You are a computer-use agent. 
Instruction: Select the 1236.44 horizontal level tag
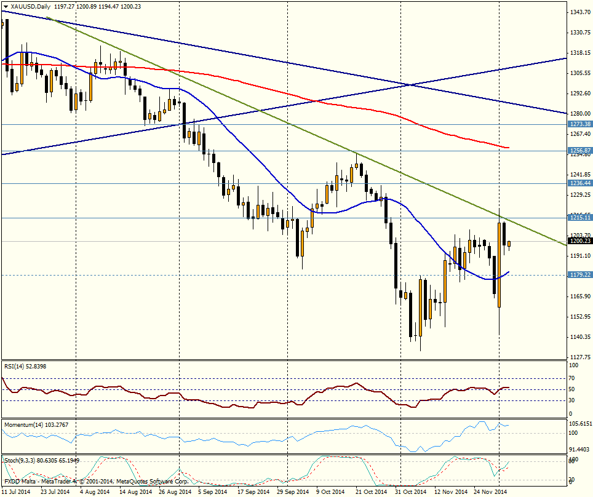579,183
